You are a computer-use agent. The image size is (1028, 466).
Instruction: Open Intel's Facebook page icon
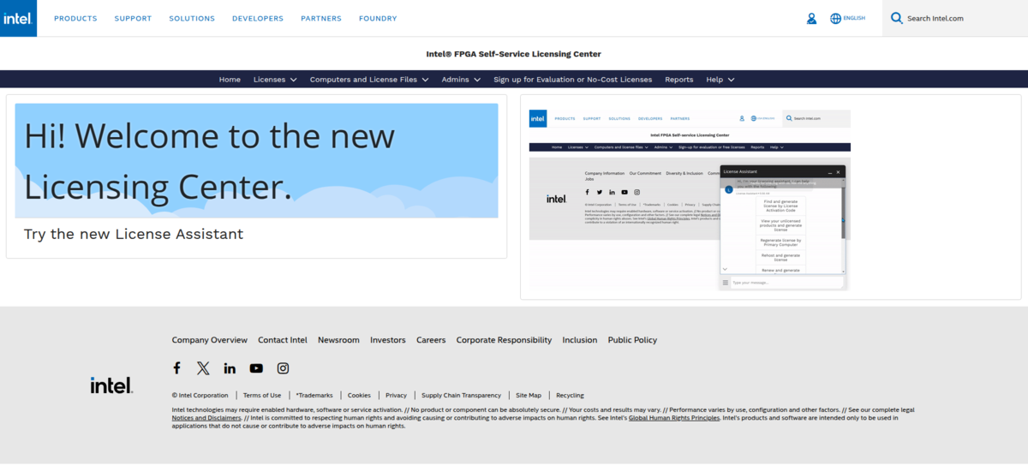(176, 368)
